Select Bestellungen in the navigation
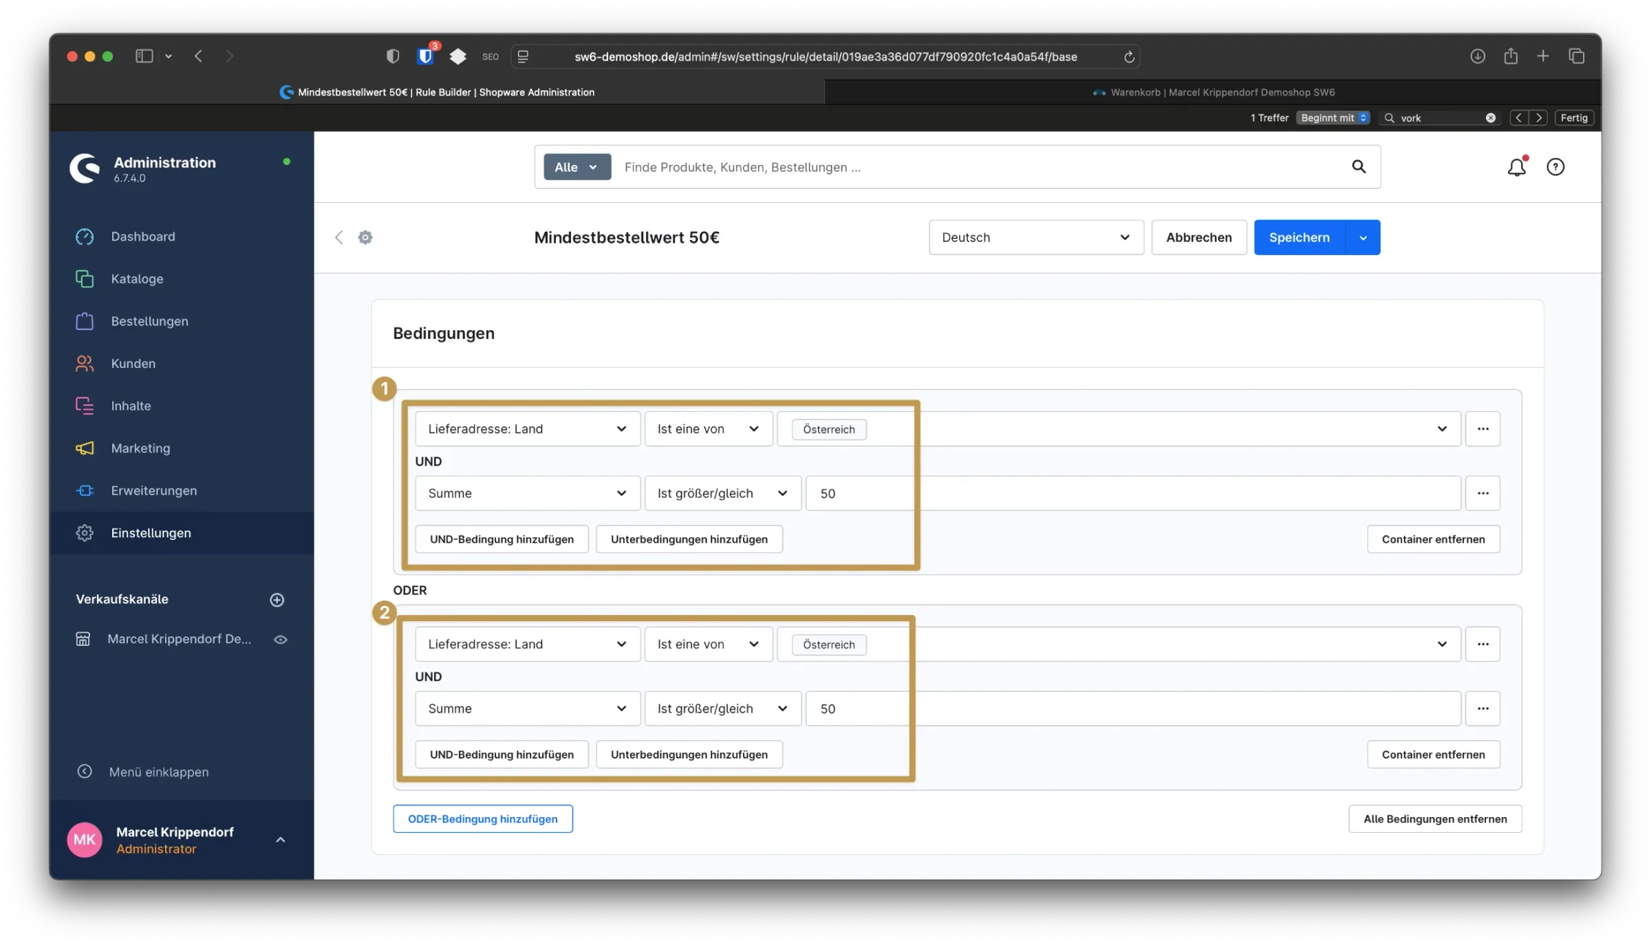The image size is (1651, 945). 150,321
